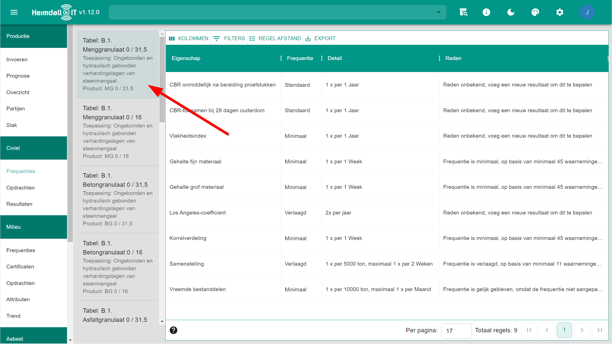Open the color palette theme icon

(535, 12)
